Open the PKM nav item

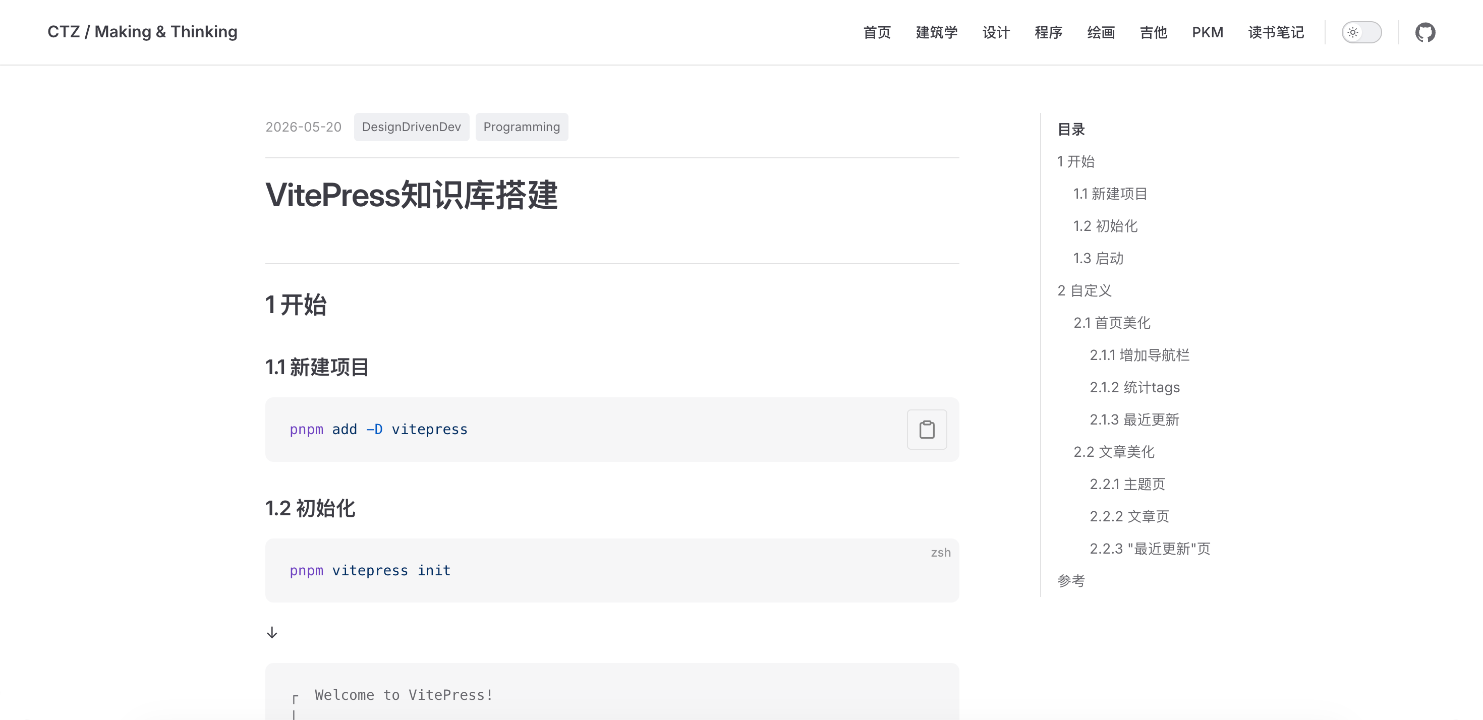pos(1207,32)
